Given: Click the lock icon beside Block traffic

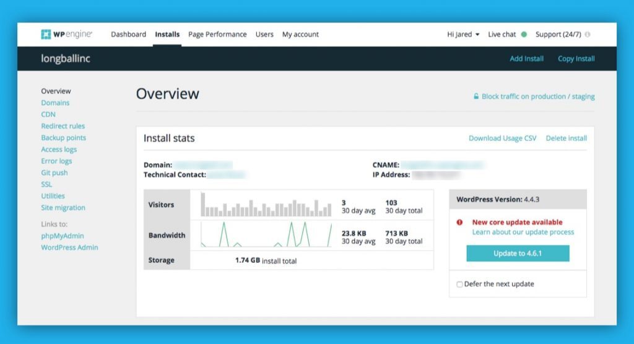Looking at the screenshot, I should click(476, 96).
